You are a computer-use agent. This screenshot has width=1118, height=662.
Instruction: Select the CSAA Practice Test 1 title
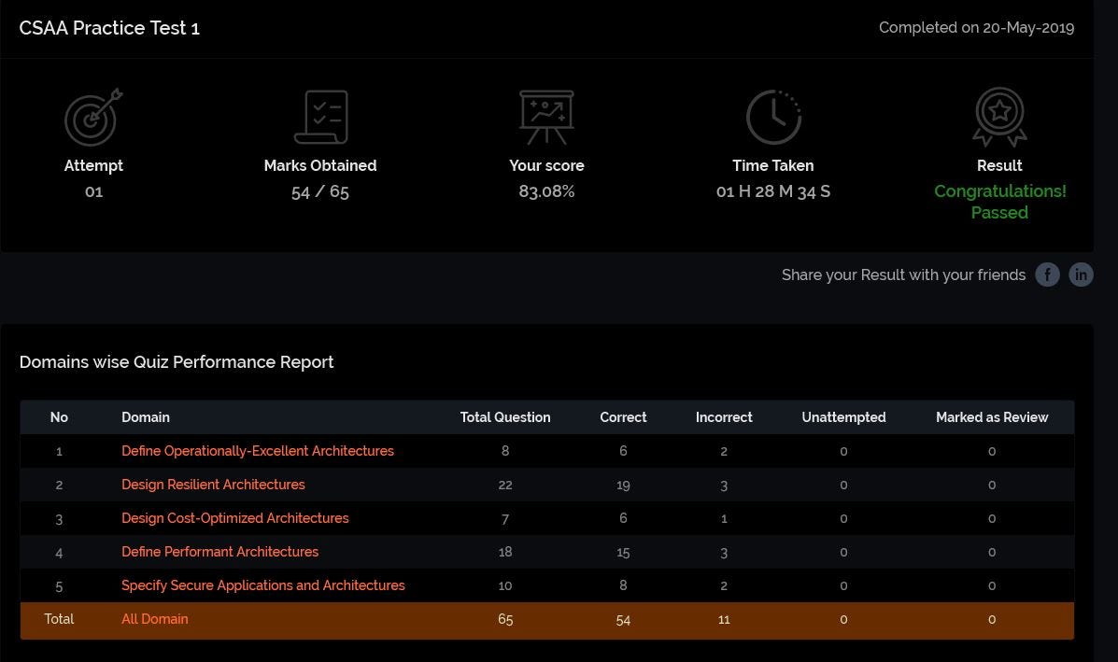pyautogui.click(x=109, y=28)
